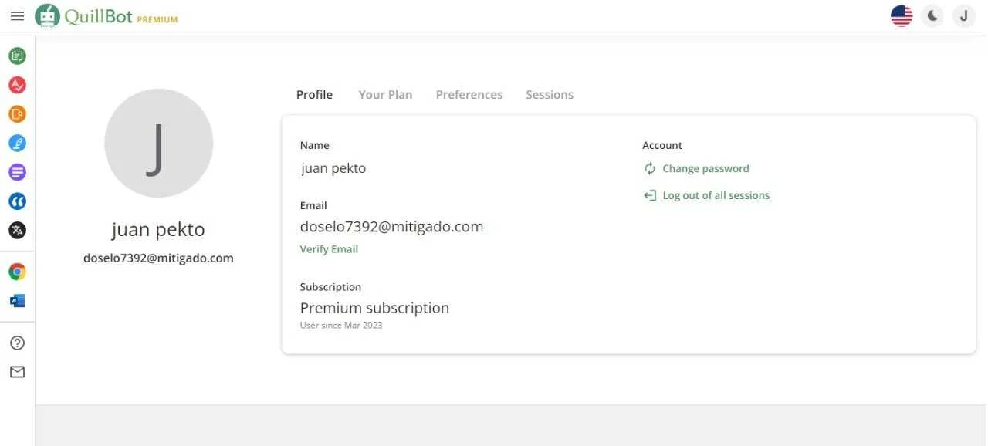The height and width of the screenshot is (446, 988).
Task: Open the Chrome extension icon
Action: 17,272
